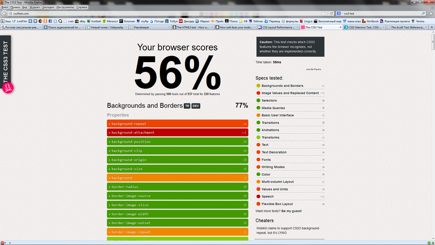
Task: Expand the border-image-outset test row
Action: tap(178, 223)
